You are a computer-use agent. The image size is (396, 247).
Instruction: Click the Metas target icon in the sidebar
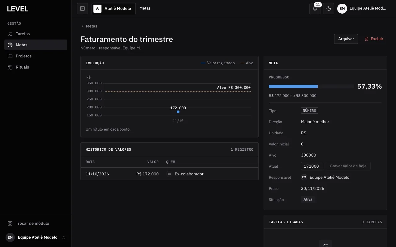10,45
